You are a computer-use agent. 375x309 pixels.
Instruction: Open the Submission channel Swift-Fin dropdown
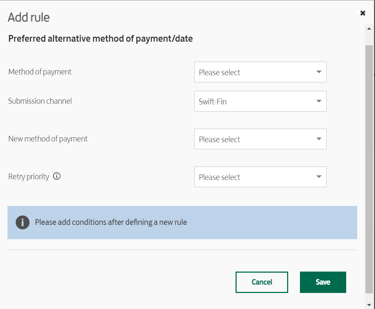(260, 101)
